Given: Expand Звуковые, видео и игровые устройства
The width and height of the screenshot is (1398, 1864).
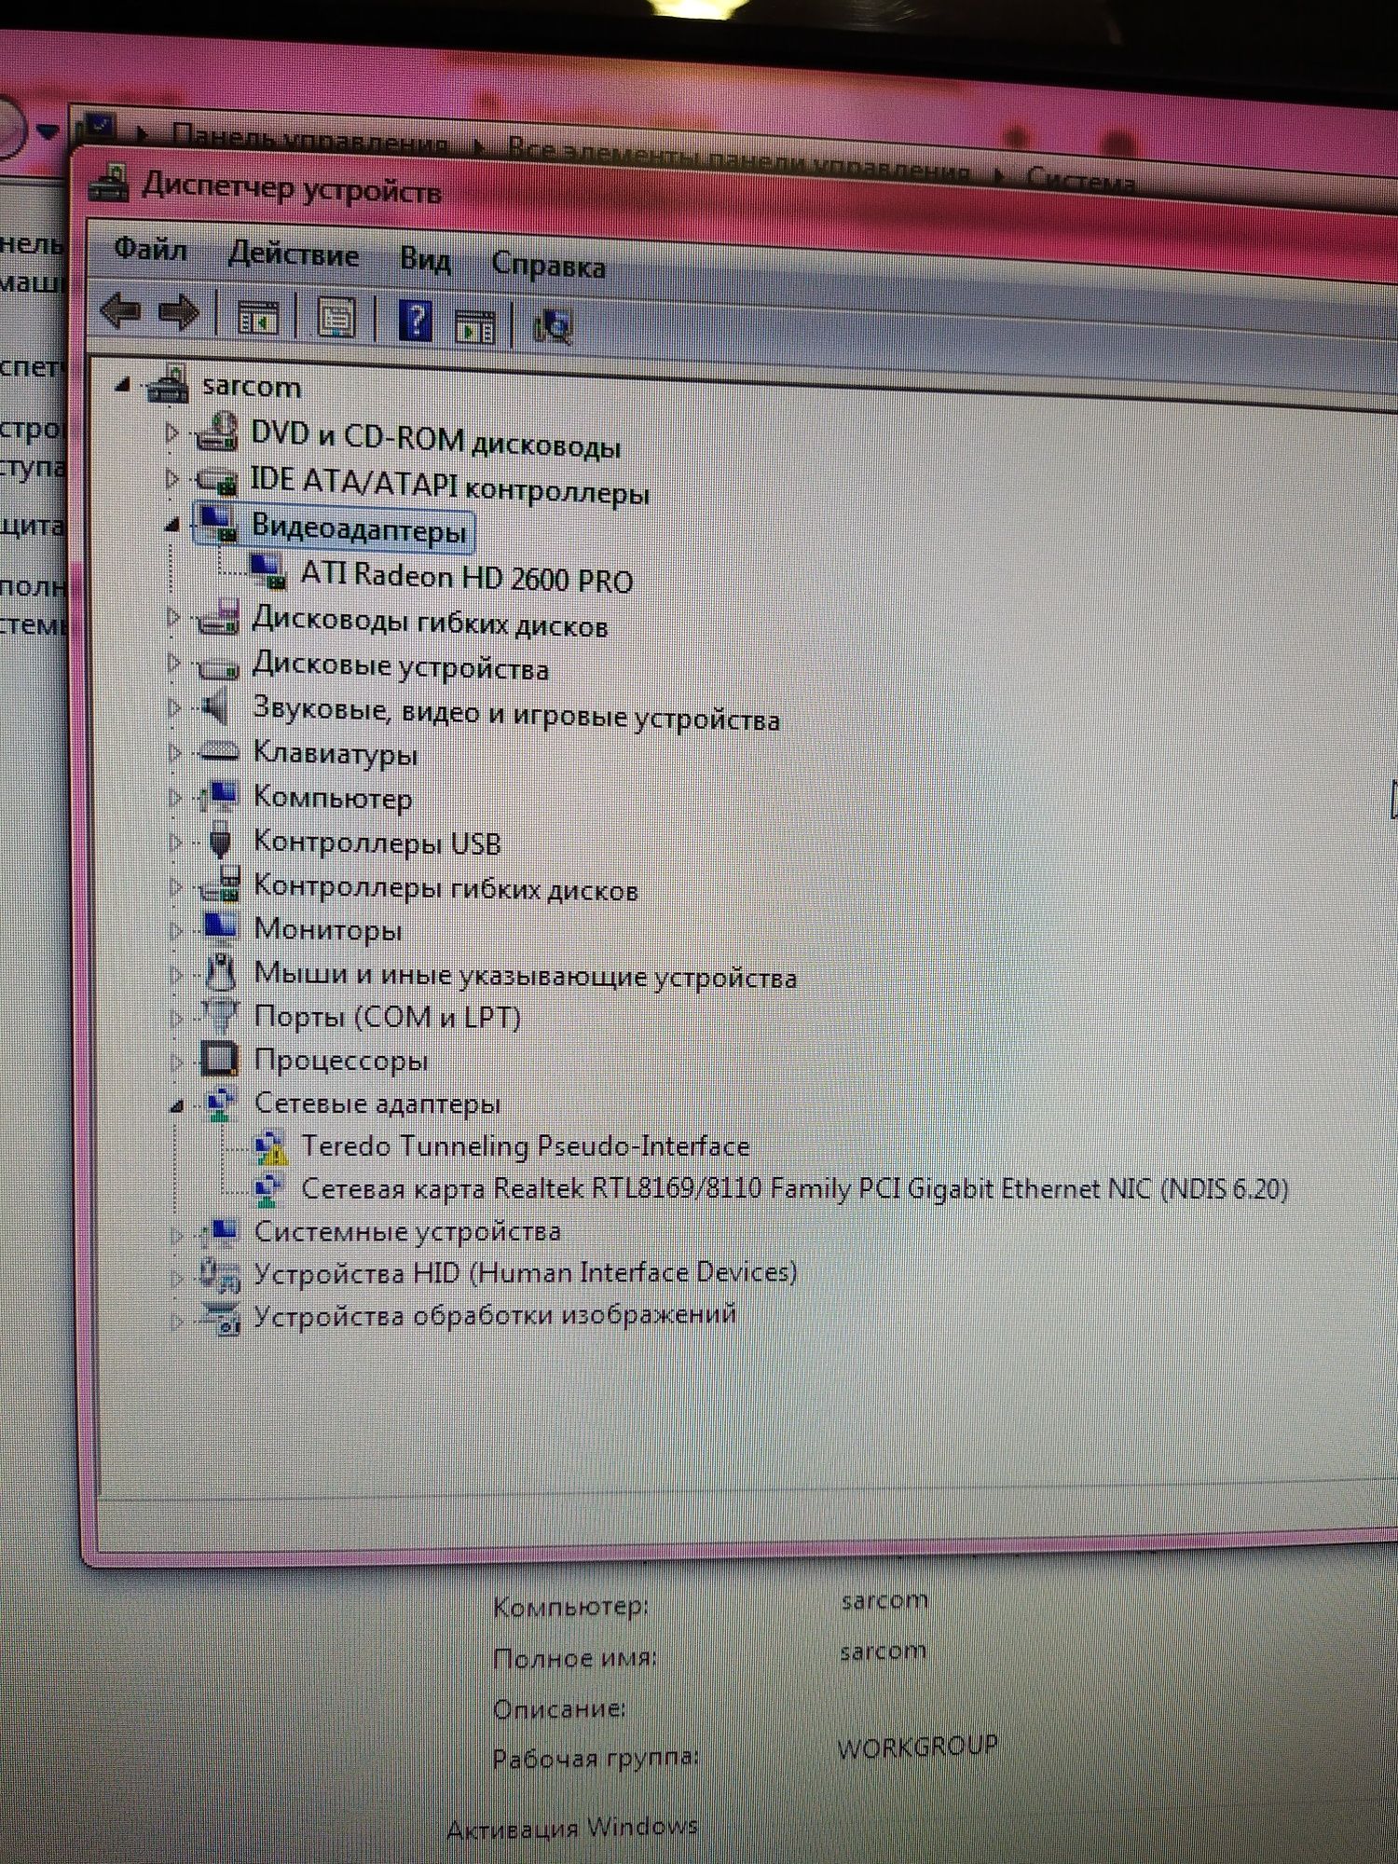Looking at the screenshot, I should pos(174,707).
